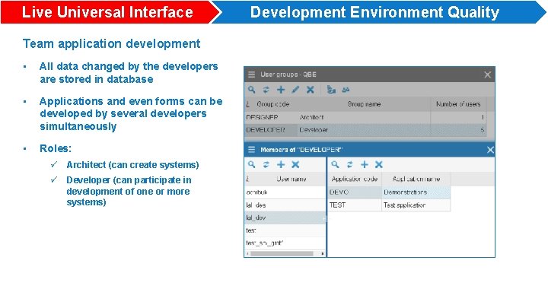Open hamburger menu of Members of DEVELOPER window

[x=251, y=150]
